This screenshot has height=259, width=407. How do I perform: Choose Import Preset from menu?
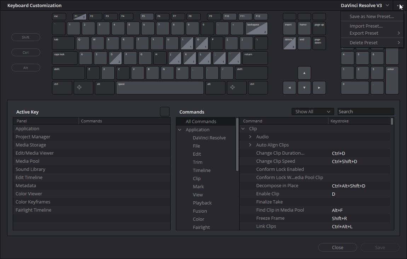point(372,26)
